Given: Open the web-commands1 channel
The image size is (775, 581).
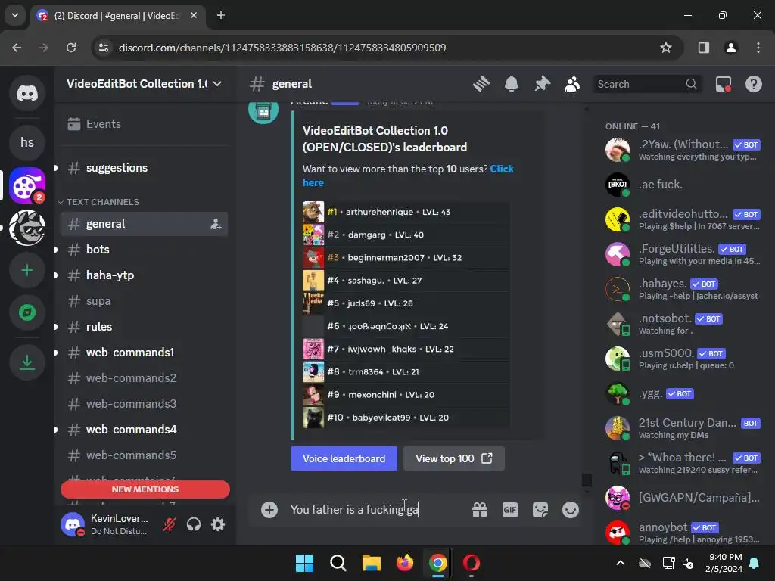Looking at the screenshot, I should pyautogui.click(x=143, y=353).
